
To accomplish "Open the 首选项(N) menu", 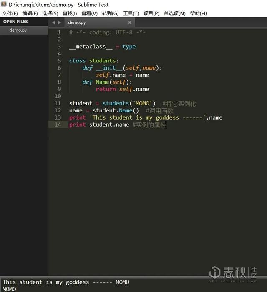I will pyautogui.click(x=174, y=13).
